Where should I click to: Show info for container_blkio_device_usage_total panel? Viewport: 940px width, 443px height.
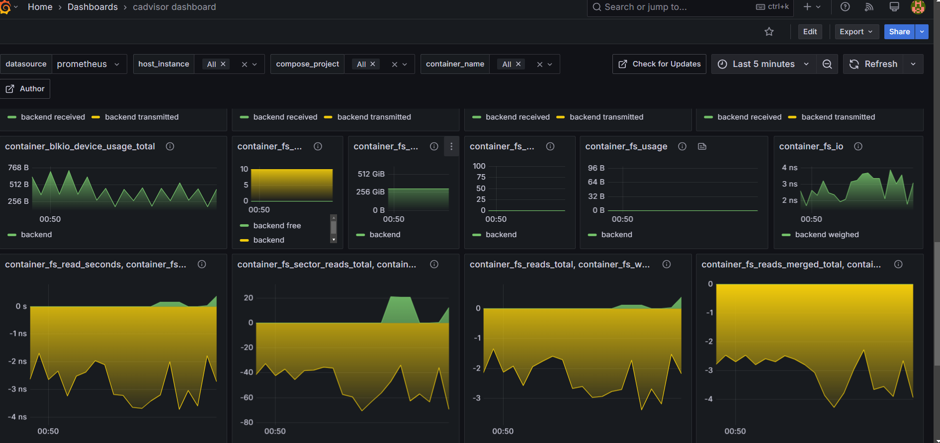tap(170, 146)
